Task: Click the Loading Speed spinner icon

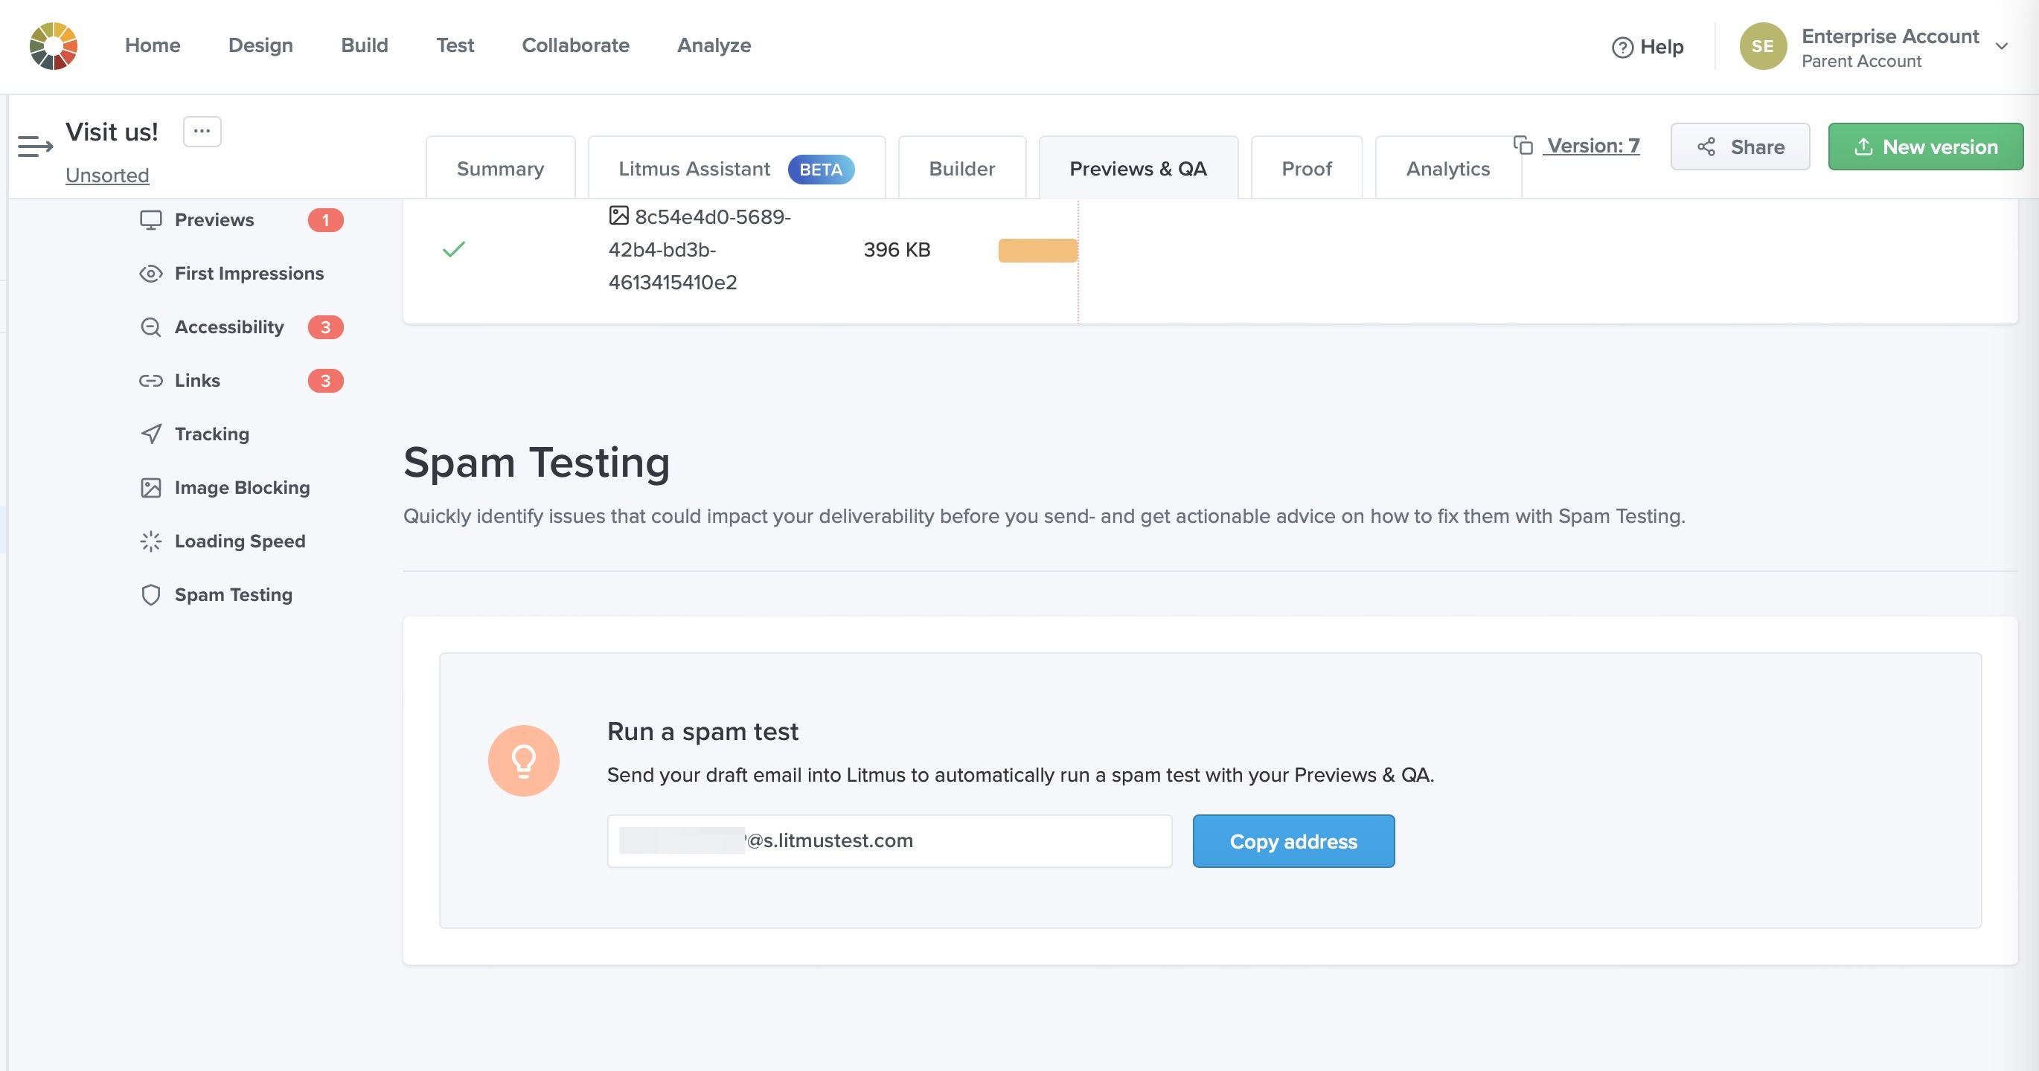Action: [x=150, y=541]
